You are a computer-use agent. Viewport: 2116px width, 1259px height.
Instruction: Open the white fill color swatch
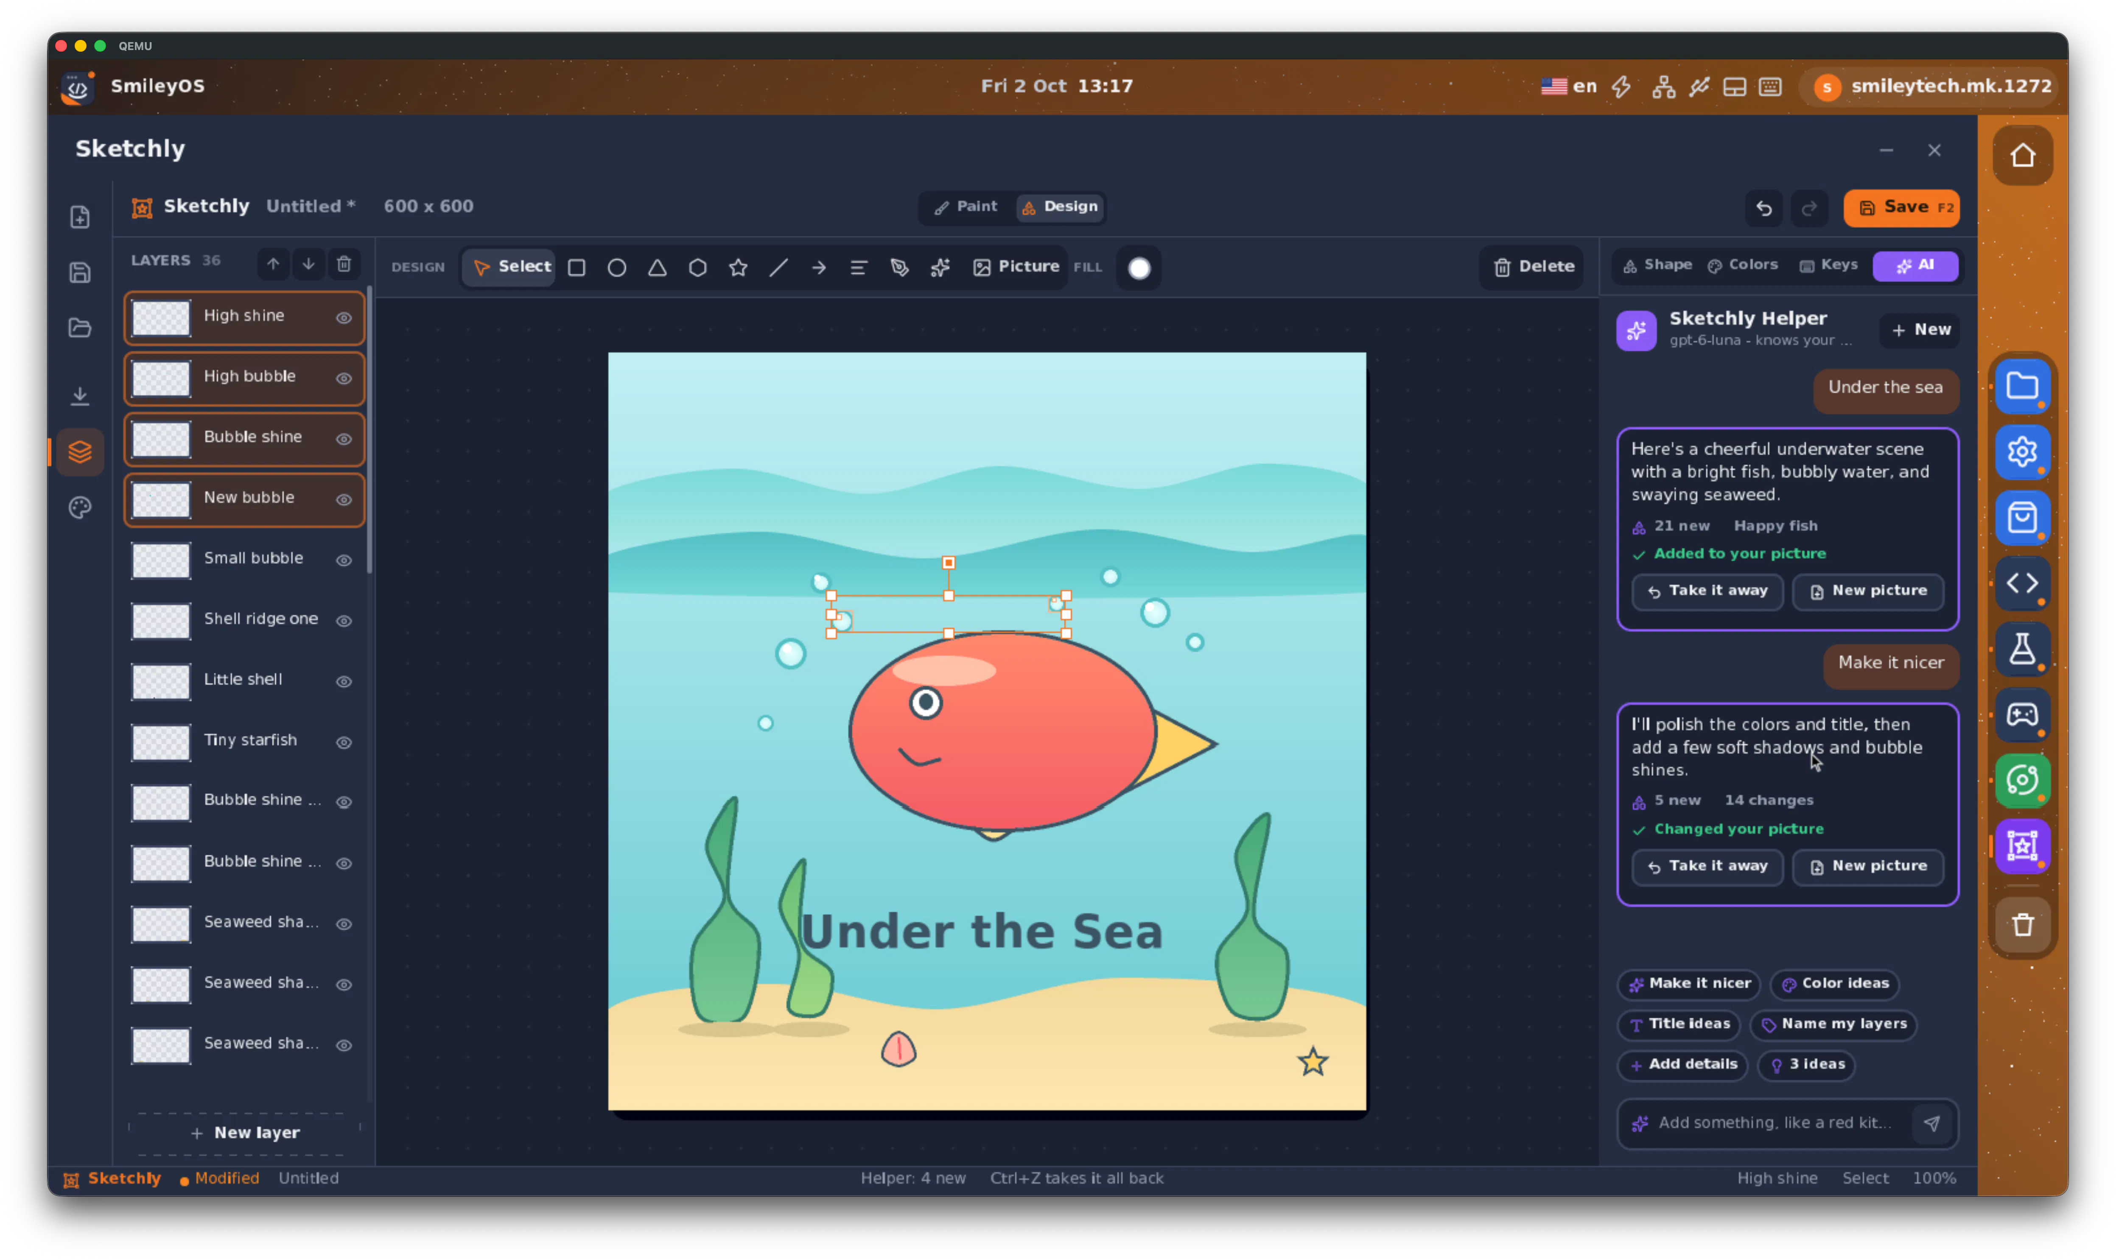tap(1139, 268)
